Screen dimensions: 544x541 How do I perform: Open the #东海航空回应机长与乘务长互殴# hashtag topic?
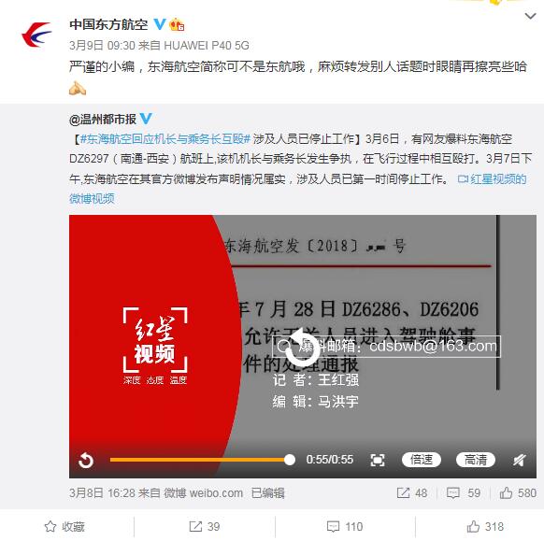tap(165, 139)
